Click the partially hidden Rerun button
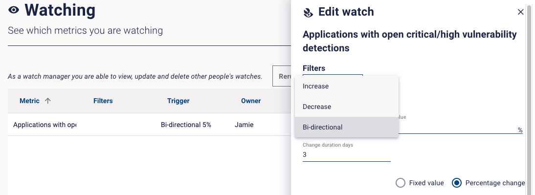 tap(282, 76)
